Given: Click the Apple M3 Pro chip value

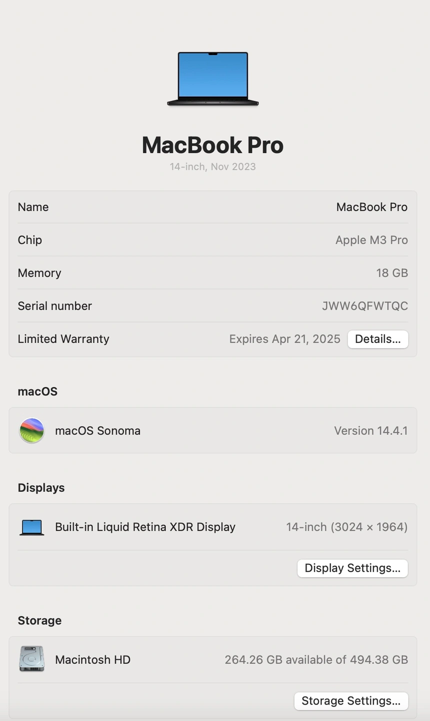Looking at the screenshot, I should (x=371, y=240).
